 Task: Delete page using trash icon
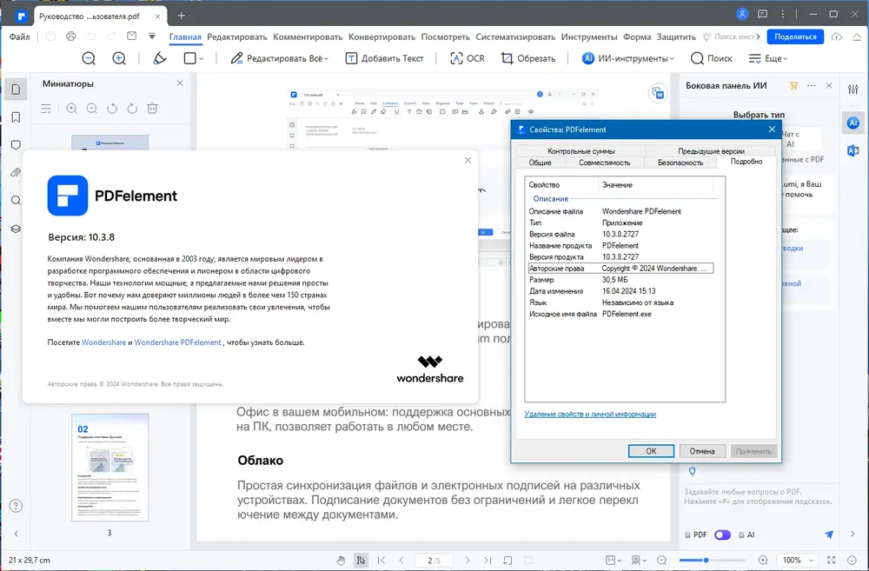[x=152, y=109]
